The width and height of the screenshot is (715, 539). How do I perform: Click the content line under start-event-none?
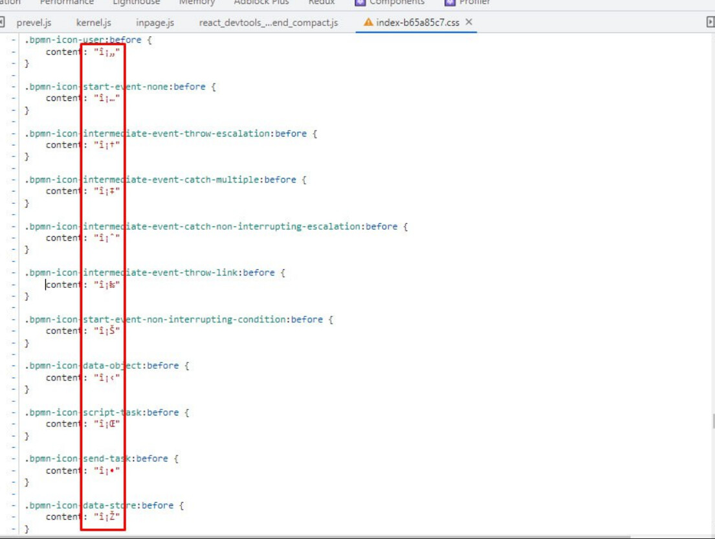pos(83,98)
